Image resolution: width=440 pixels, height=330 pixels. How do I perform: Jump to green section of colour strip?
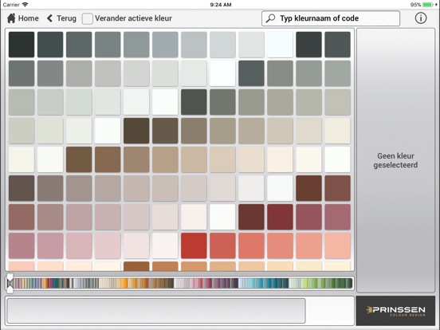click(320, 283)
